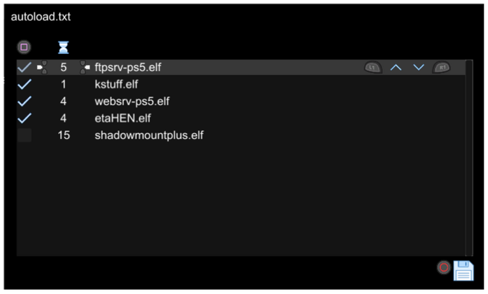Move ftpsrv-ps5.elf down with the chevron
The image size is (488, 294).
(x=419, y=67)
